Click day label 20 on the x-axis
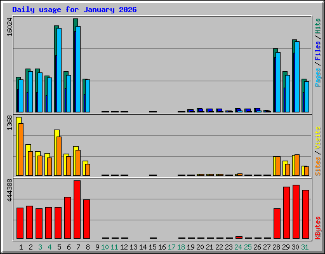 [x=200, y=247]
